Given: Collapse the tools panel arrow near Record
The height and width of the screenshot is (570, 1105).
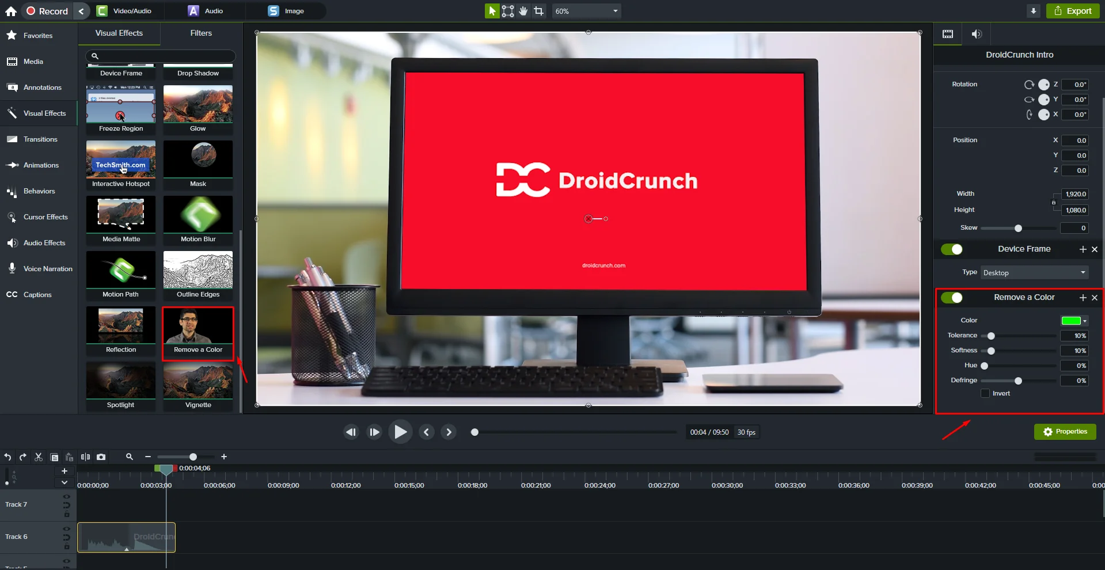Looking at the screenshot, I should pos(81,11).
